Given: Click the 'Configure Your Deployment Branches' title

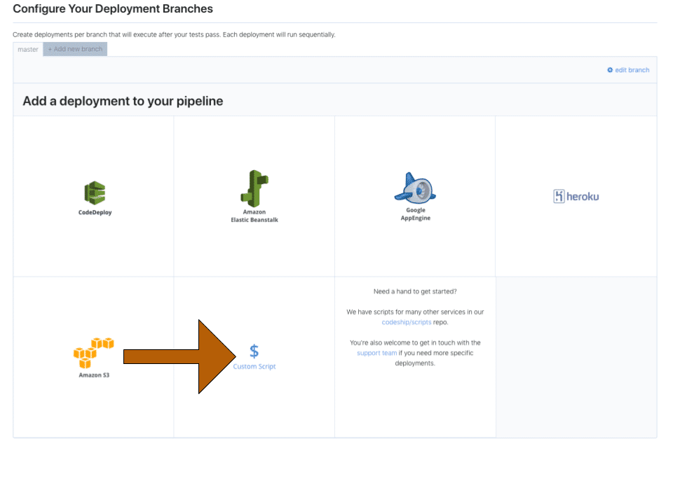Looking at the screenshot, I should (113, 8).
